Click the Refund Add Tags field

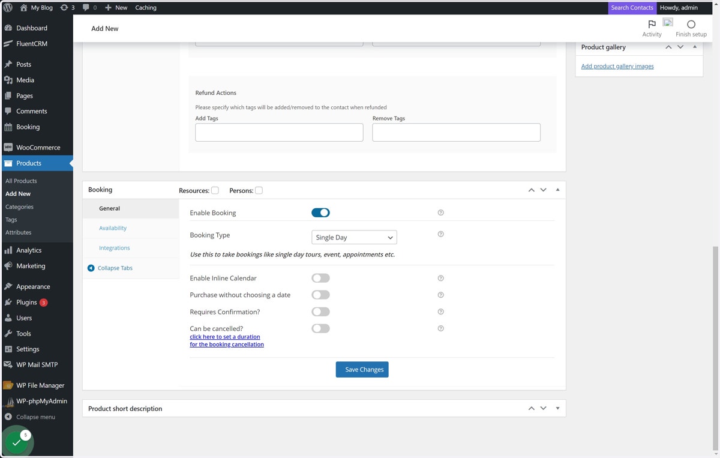[x=279, y=133]
